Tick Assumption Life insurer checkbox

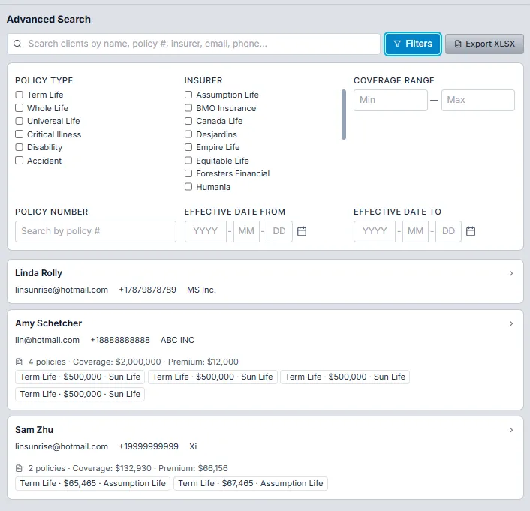pyautogui.click(x=188, y=95)
